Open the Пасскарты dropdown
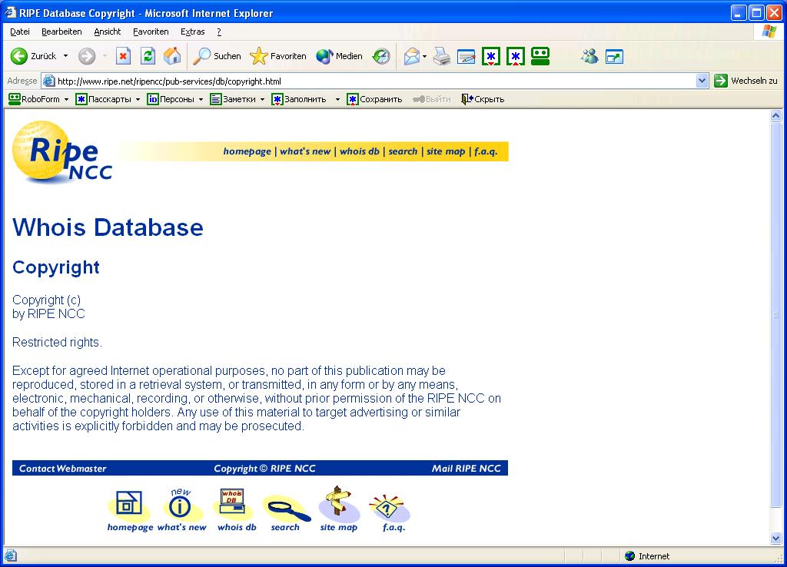Screen dimensions: 787x567 pos(138,99)
